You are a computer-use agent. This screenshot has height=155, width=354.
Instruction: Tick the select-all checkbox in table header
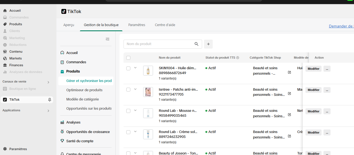click(128, 58)
